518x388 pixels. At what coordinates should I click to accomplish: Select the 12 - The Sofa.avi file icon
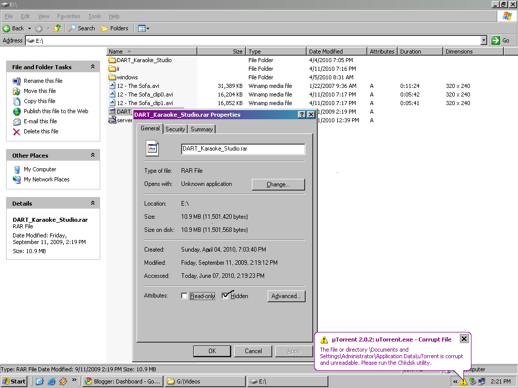[x=112, y=86]
